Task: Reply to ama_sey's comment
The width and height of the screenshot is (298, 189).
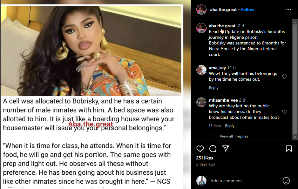Action: [213, 88]
